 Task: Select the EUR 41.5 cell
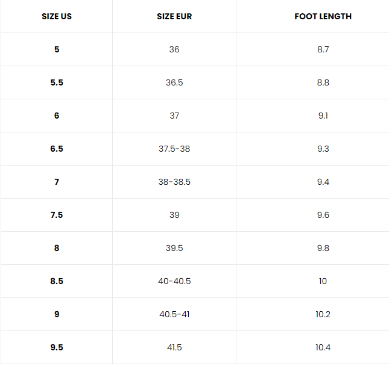pyautogui.click(x=174, y=347)
